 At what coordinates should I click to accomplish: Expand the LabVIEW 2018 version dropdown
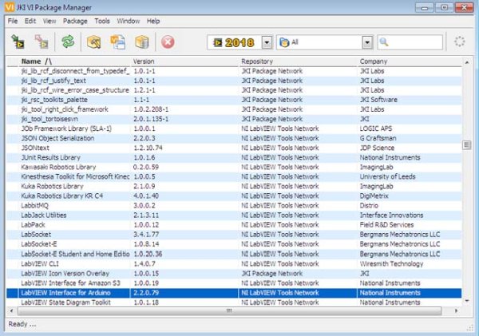point(267,42)
